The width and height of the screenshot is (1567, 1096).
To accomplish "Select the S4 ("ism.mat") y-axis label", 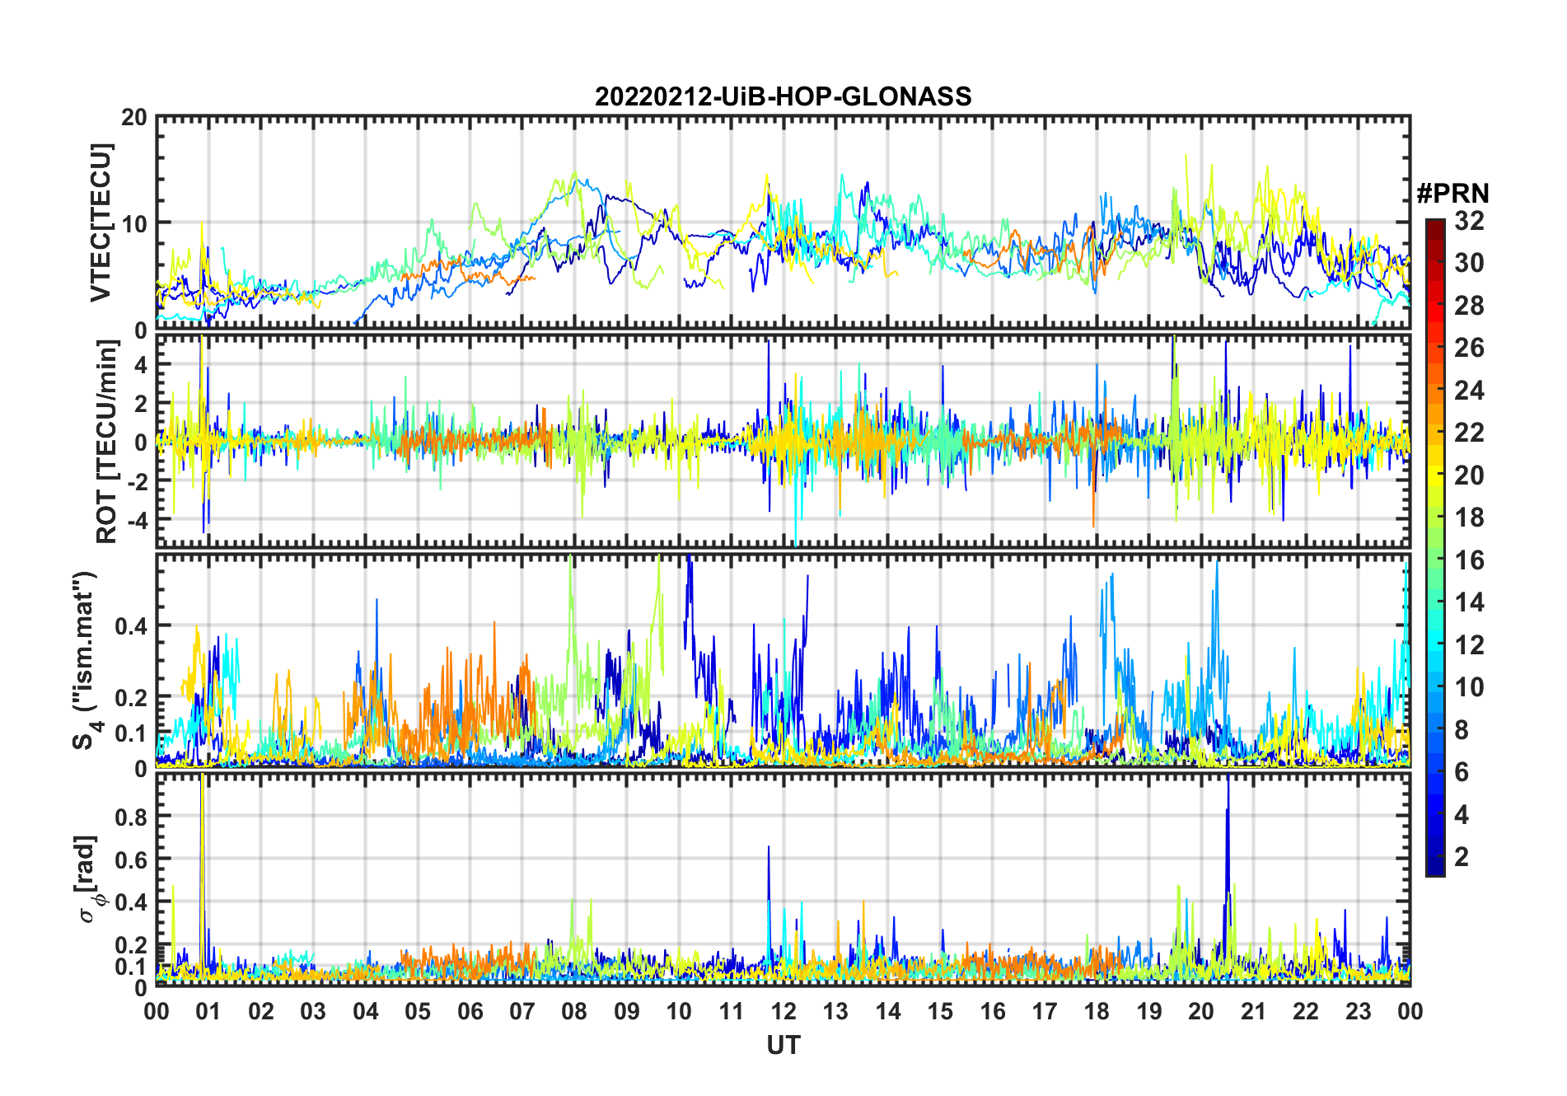I will click(87, 660).
